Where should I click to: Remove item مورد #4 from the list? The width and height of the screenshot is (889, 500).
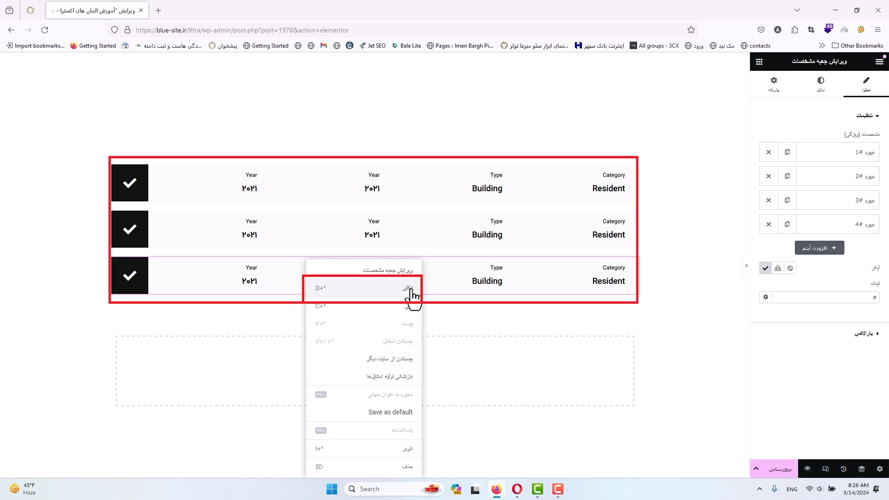(769, 224)
